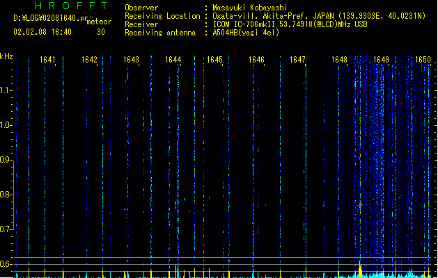Jump to time marker 1647
The width and height of the screenshot is (438, 278).
click(298, 60)
